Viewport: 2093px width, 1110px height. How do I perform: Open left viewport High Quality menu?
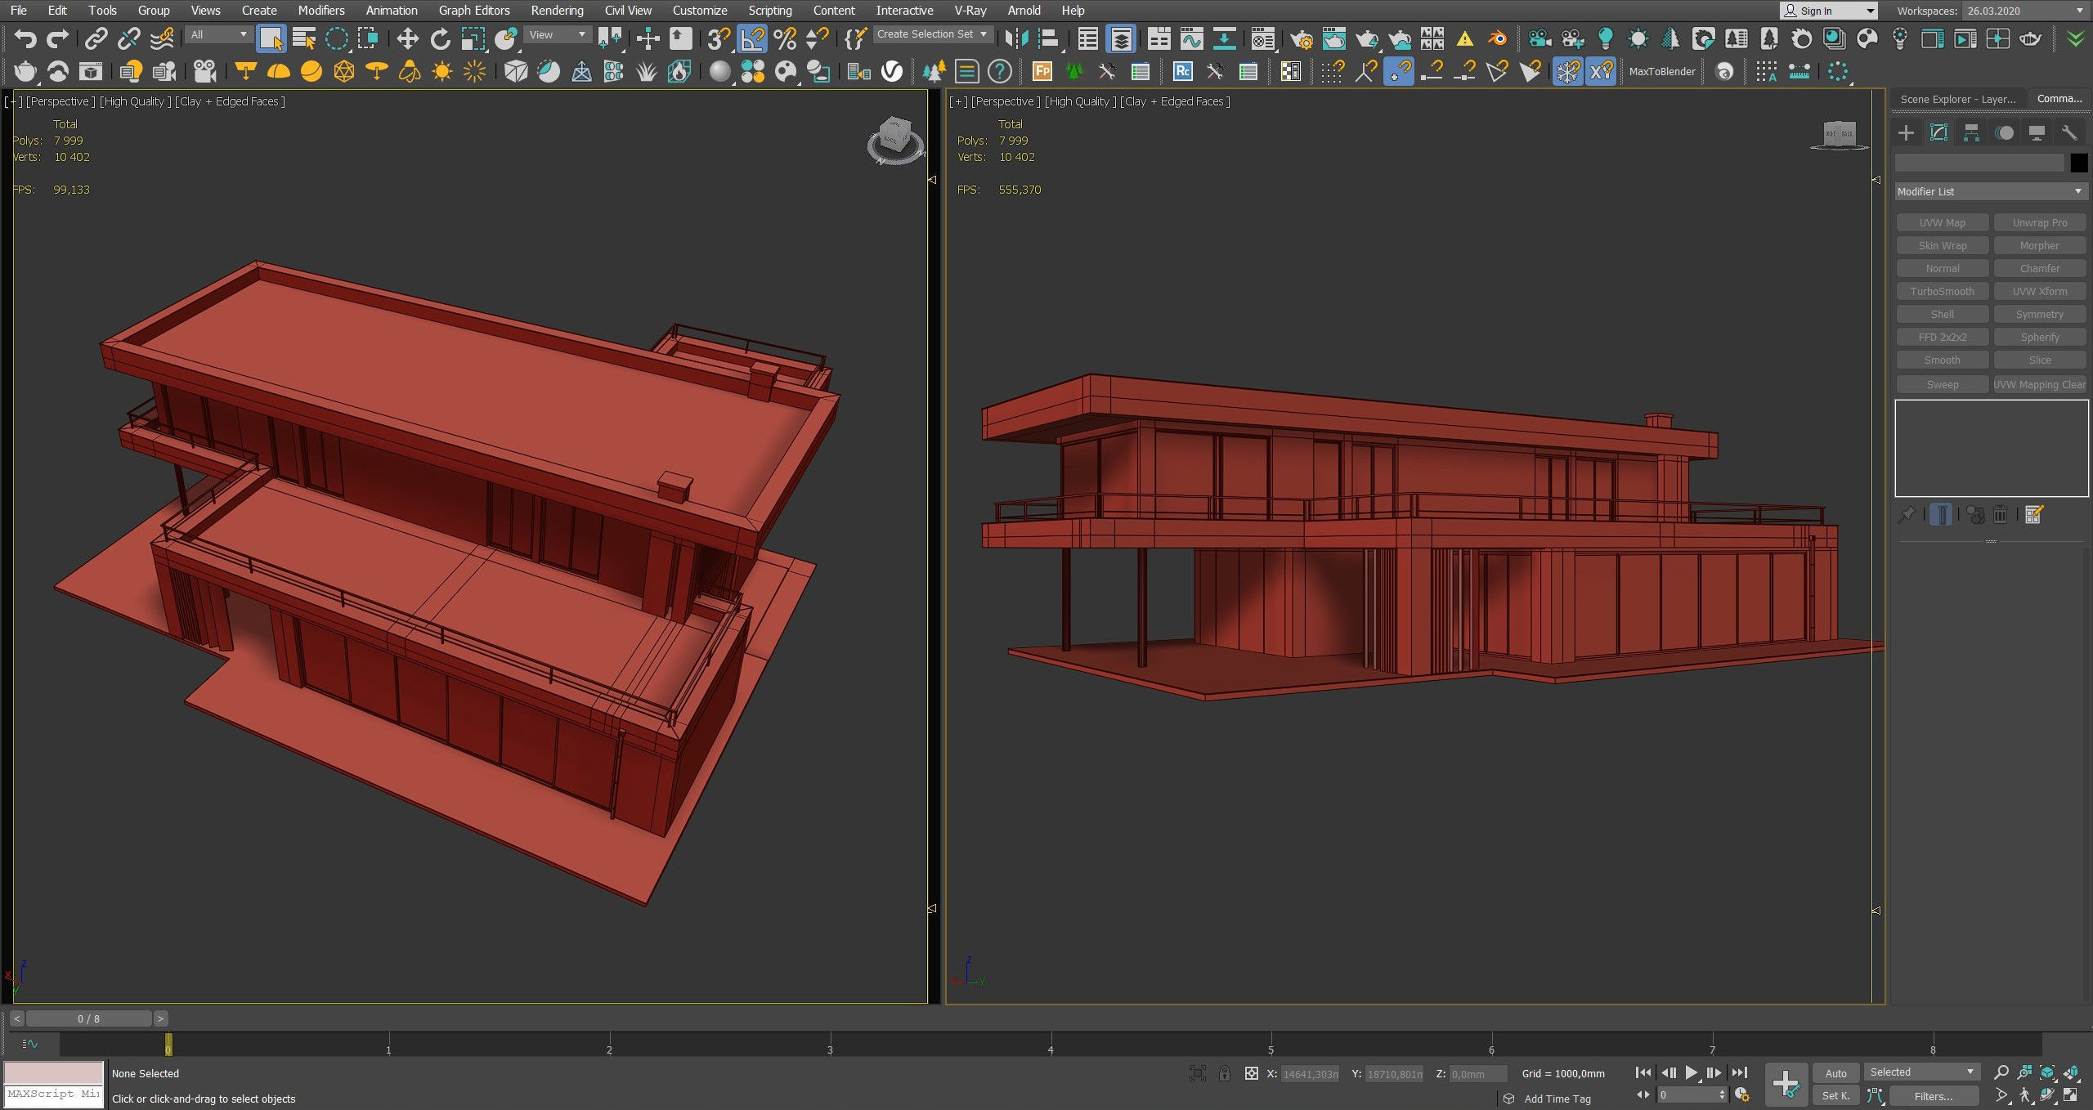(136, 101)
